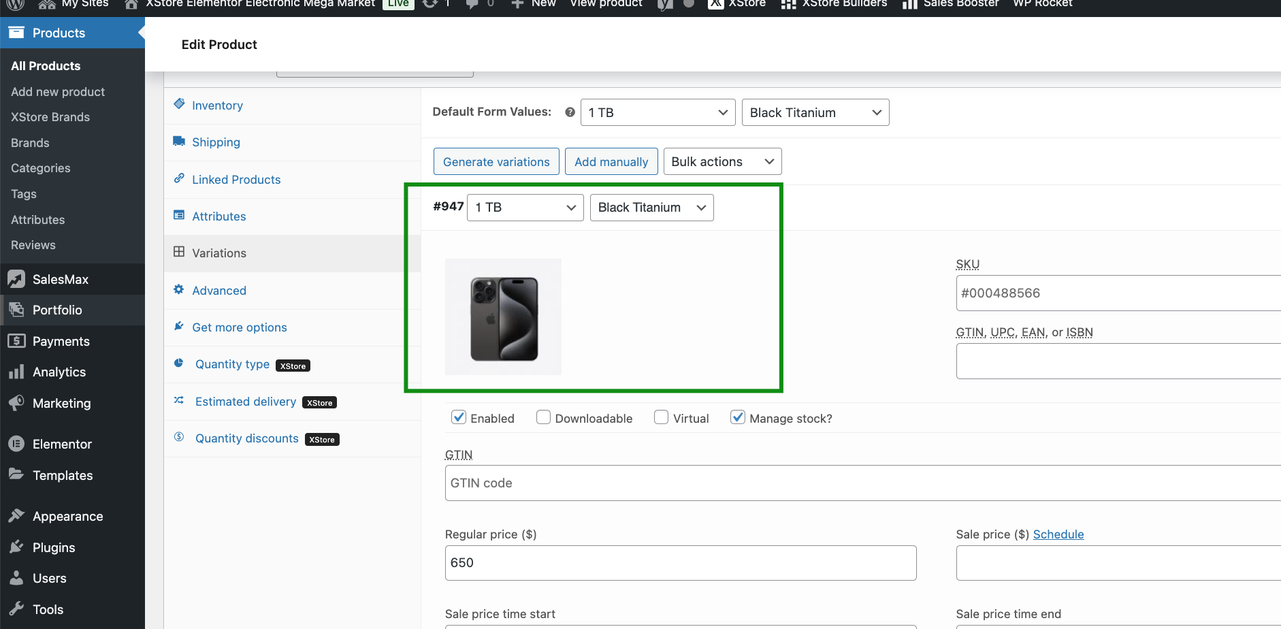Click the Regular price field showing 650
Screen dimensions: 1281x629
tap(681, 563)
